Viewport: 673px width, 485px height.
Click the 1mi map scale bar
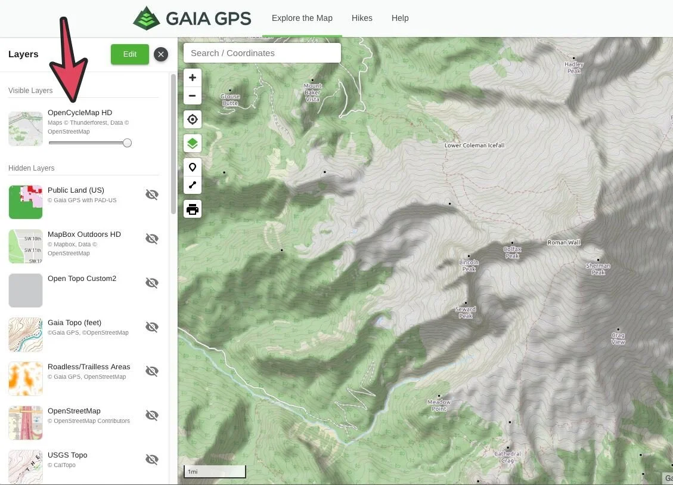point(215,472)
